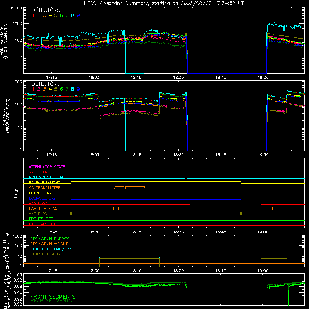Screen dimensions: 309x309
Task: Select orange detector 3 in front segments legend
Action: (x=44, y=15)
